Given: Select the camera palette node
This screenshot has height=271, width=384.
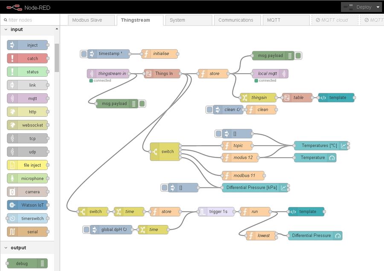Looking at the screenshot, I should [27, 192].
